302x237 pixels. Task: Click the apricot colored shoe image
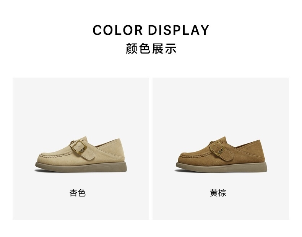tap(81, 154)
